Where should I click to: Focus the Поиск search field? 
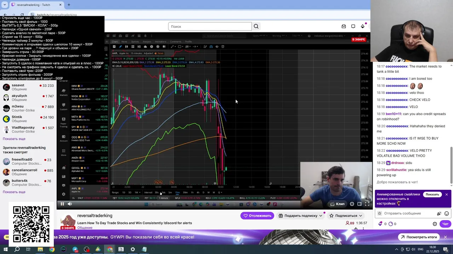pyautogui.click(x=210, y=26)
